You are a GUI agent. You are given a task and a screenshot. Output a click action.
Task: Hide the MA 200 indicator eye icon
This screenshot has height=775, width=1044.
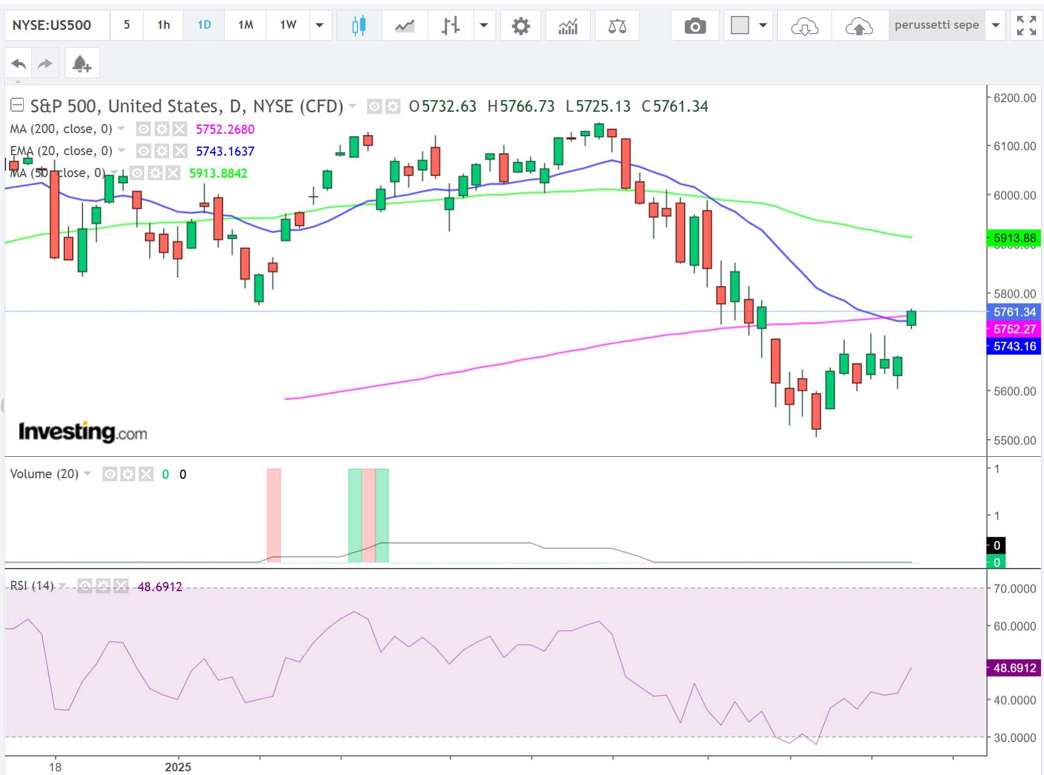(144, 129)
